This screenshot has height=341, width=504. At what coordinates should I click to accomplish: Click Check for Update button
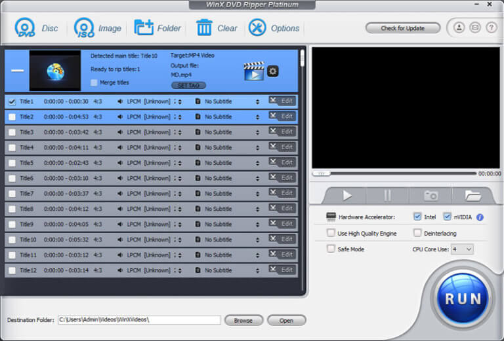403,28
